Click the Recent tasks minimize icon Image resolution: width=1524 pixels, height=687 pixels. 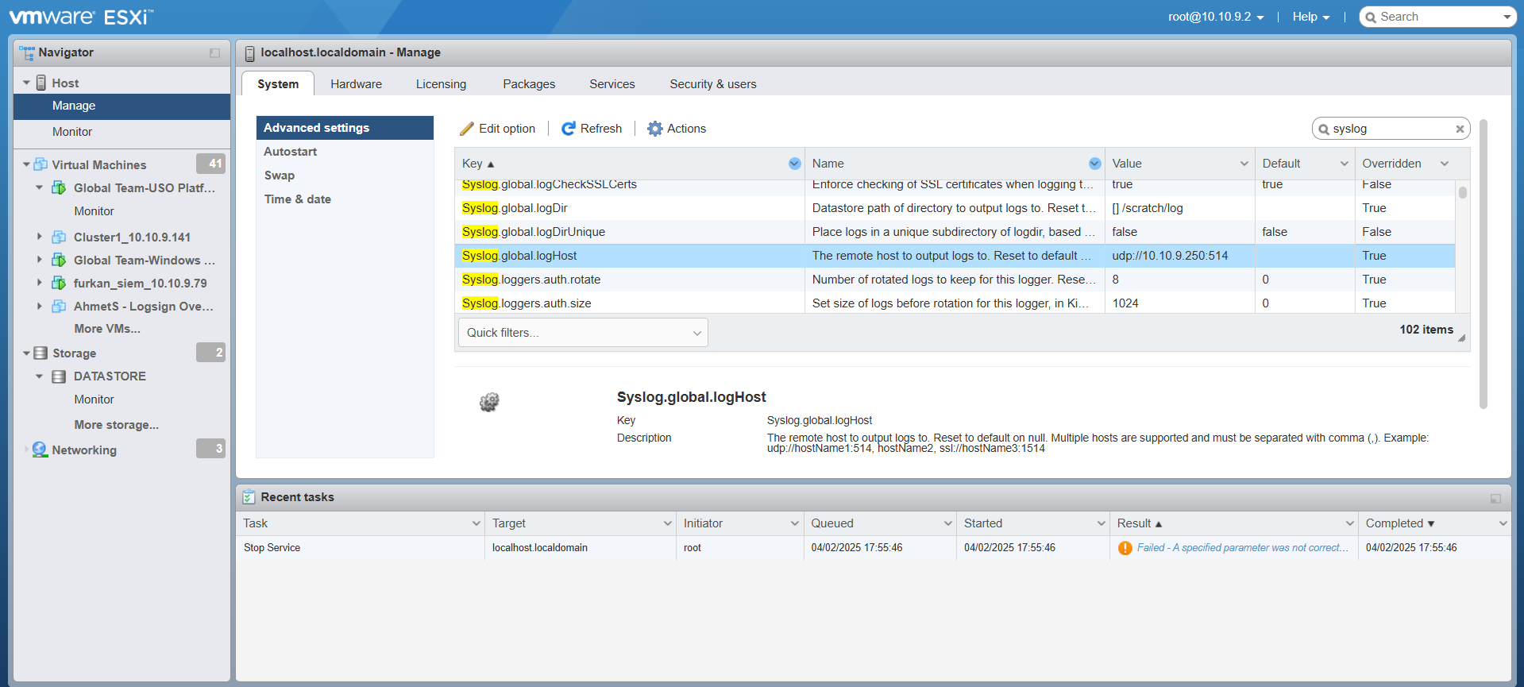point(1495,498)
